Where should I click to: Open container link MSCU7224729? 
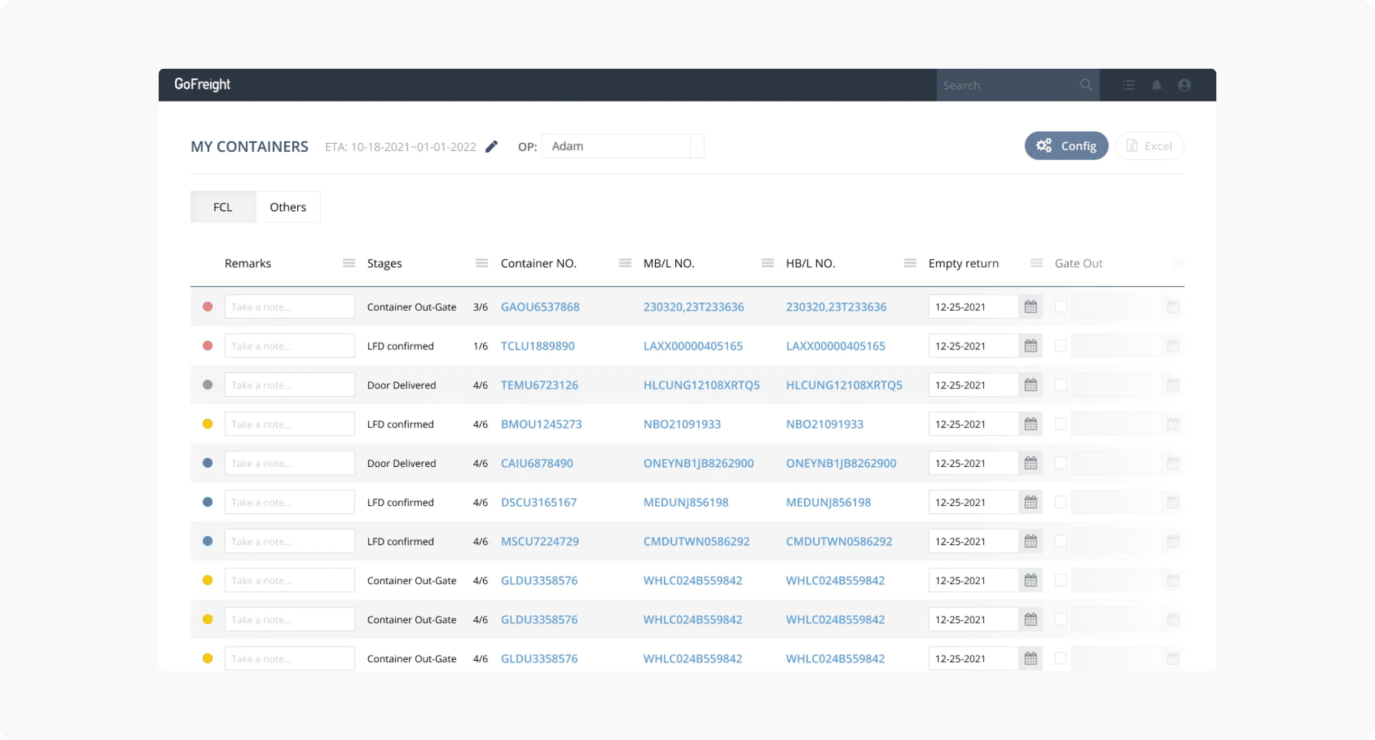539,541
